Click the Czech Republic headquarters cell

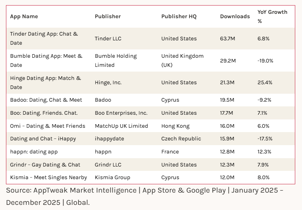pos(181,139)
